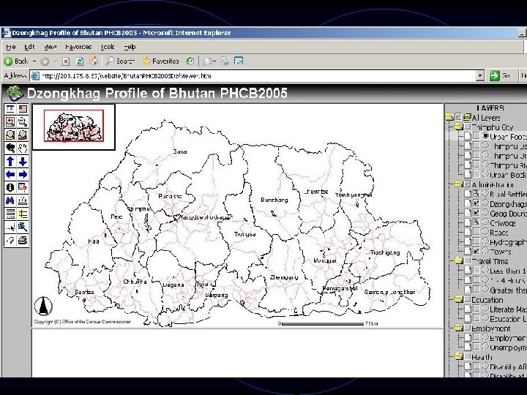Image resolution: width=527 pixels, height=395 pixels.
Task: Collapse the Health folder
Action: click(x=459, y=356)
